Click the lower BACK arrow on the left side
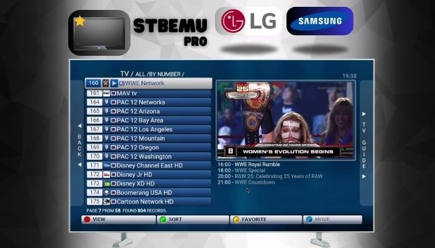 tap(80, 165)
